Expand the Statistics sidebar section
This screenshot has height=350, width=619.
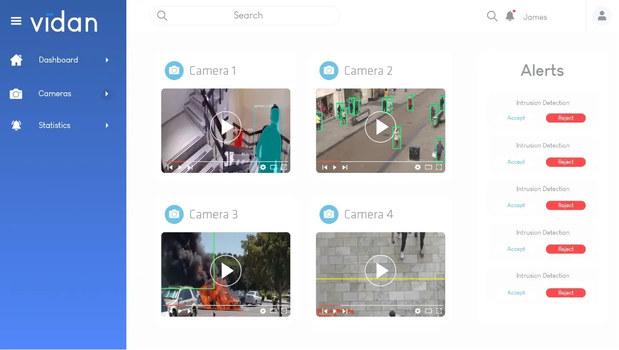point(108,126)
